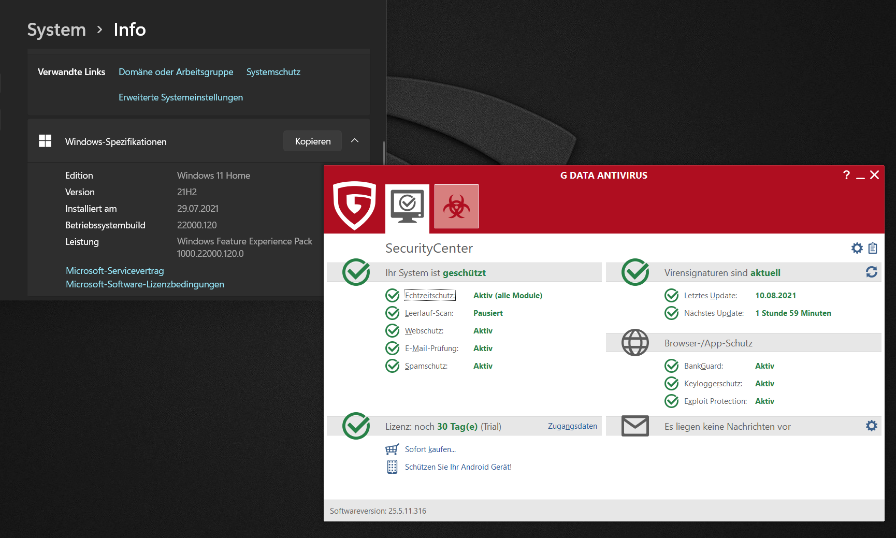Open the virus check biohazard tab
Screen dimensions: 896x538
tap(456, 206)
